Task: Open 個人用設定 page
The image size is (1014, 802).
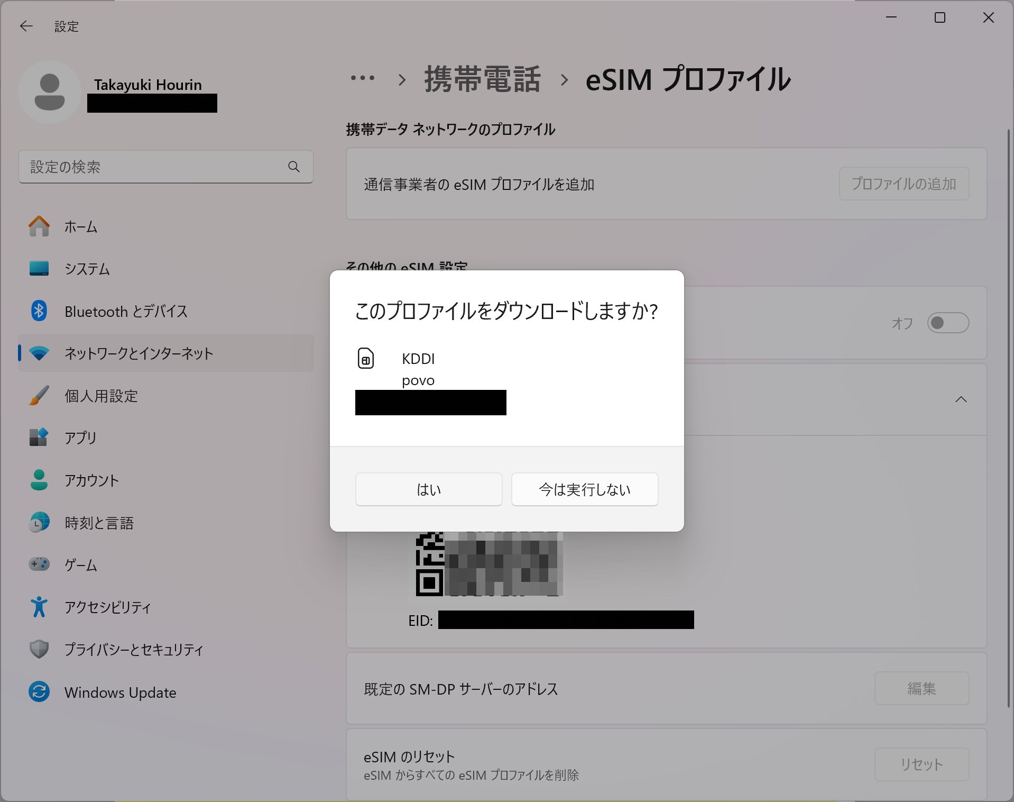Action: (165, 396)
